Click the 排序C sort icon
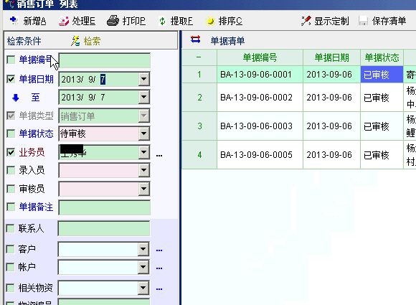This screenshot has width=416, height=305. [x=211, y=21]
